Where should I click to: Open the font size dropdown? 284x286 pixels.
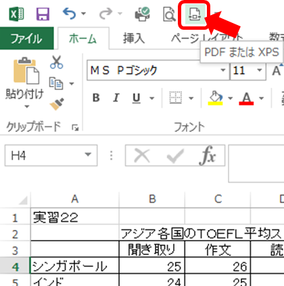(260, 70)
